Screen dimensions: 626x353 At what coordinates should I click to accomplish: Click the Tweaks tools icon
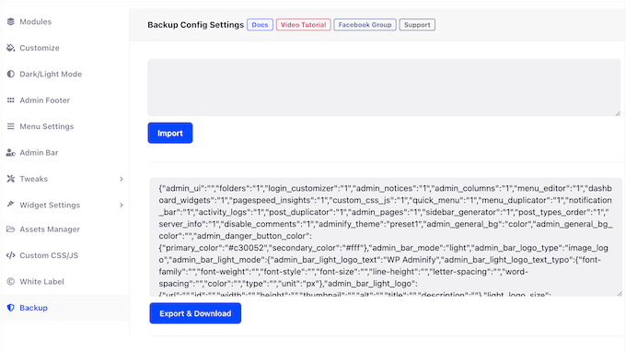[11, 179]
